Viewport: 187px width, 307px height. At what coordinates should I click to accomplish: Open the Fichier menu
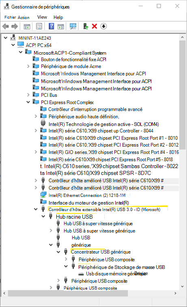tap(10, 17)
